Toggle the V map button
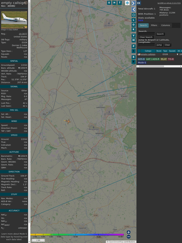The height and width of the screenshot is (243, 182). (x=133, y=36)
